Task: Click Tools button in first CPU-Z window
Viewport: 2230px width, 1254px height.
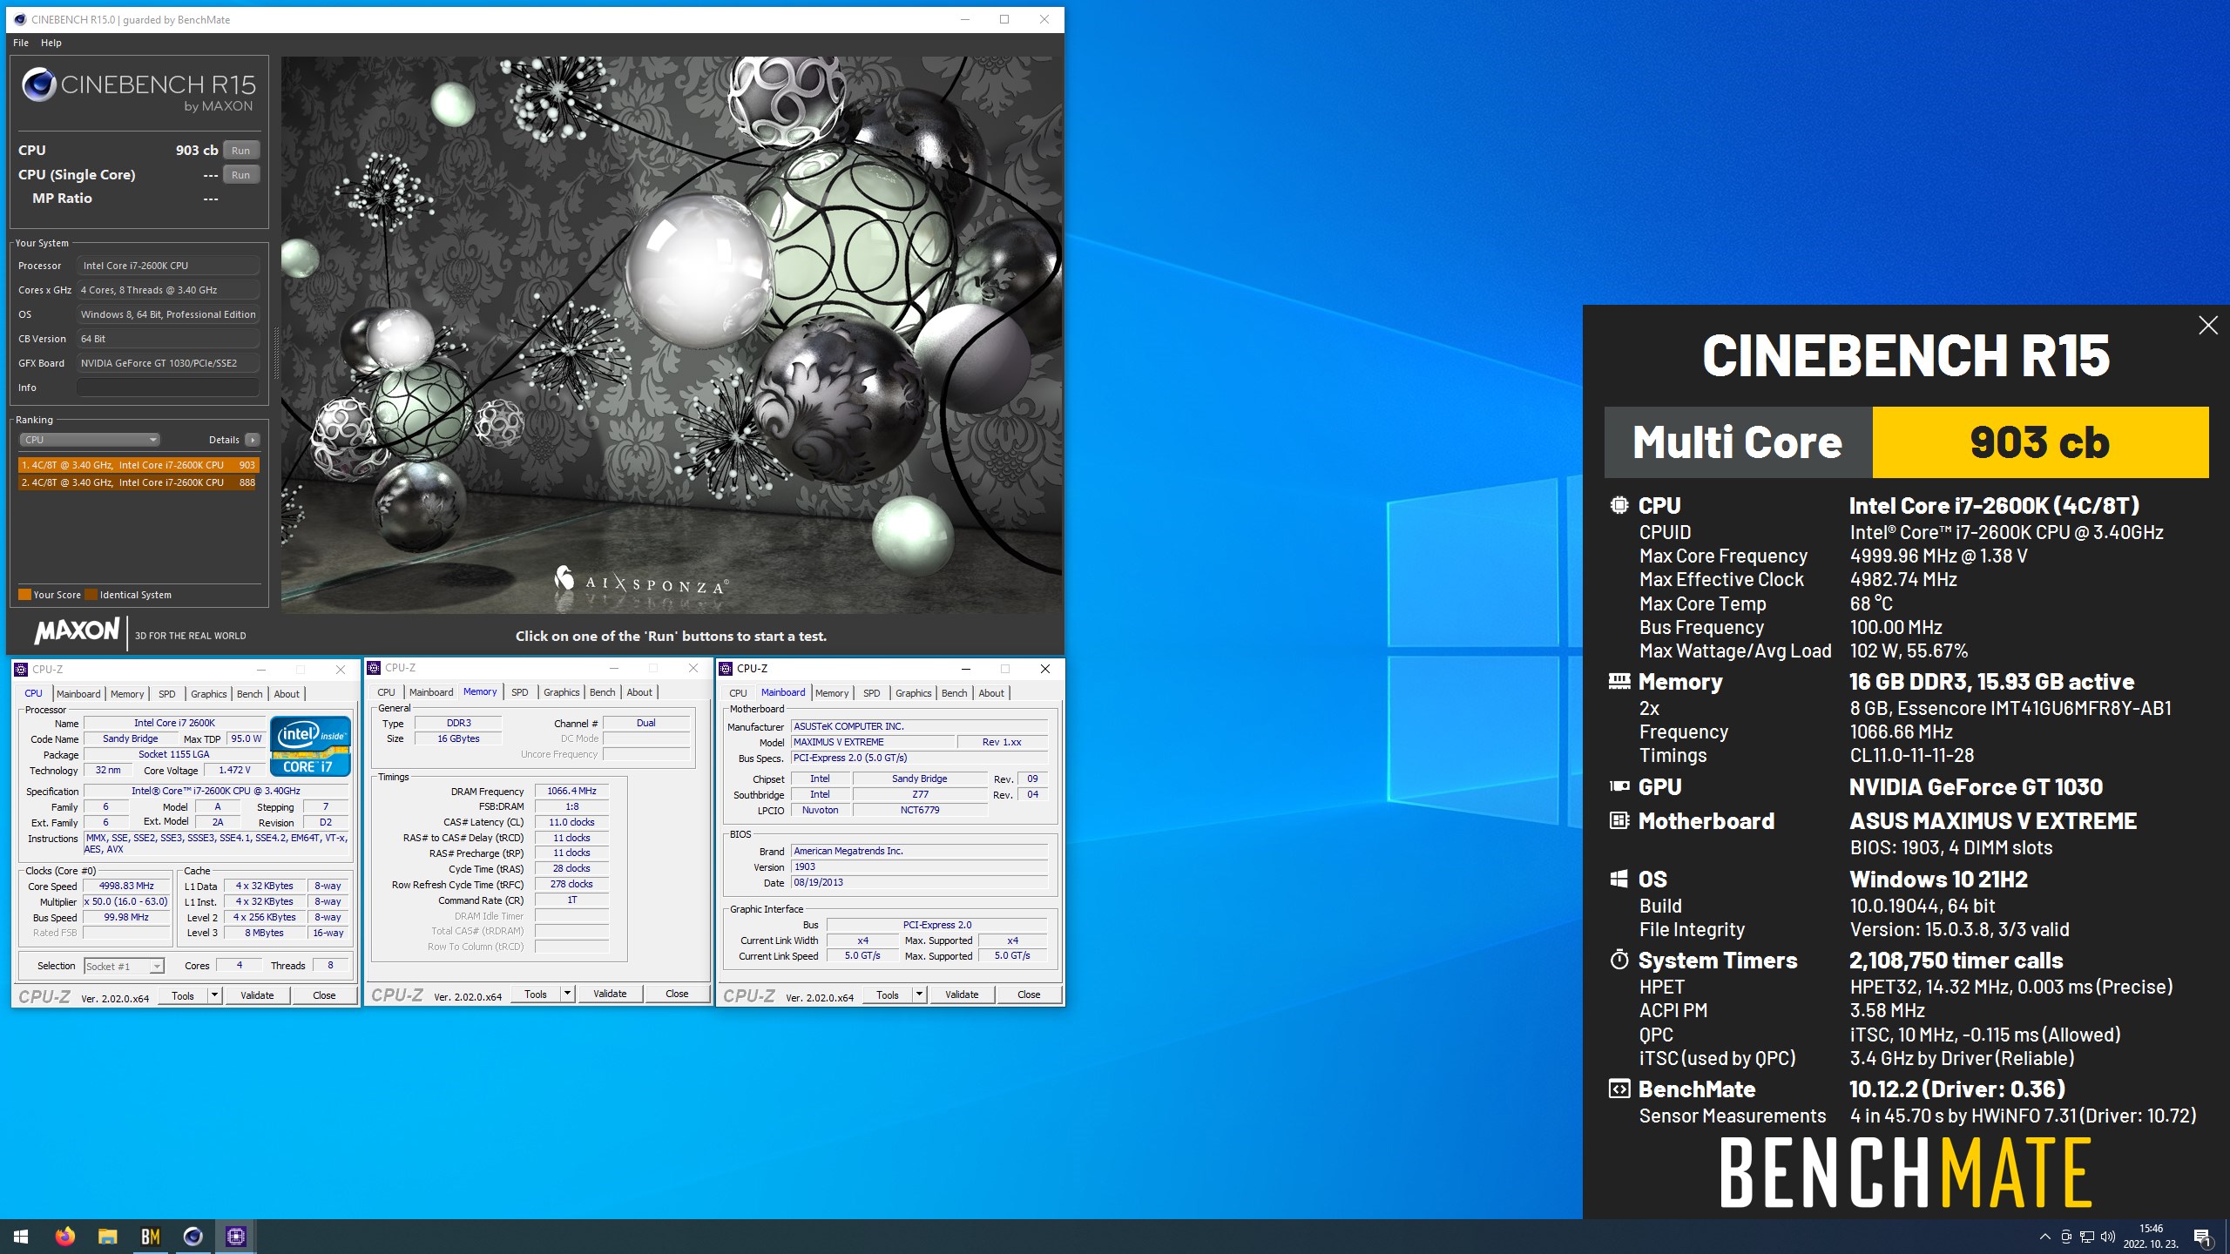Action: point(183,995)
